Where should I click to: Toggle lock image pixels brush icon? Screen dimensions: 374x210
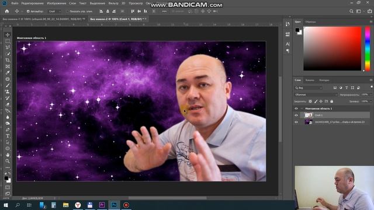pos(316,101)
